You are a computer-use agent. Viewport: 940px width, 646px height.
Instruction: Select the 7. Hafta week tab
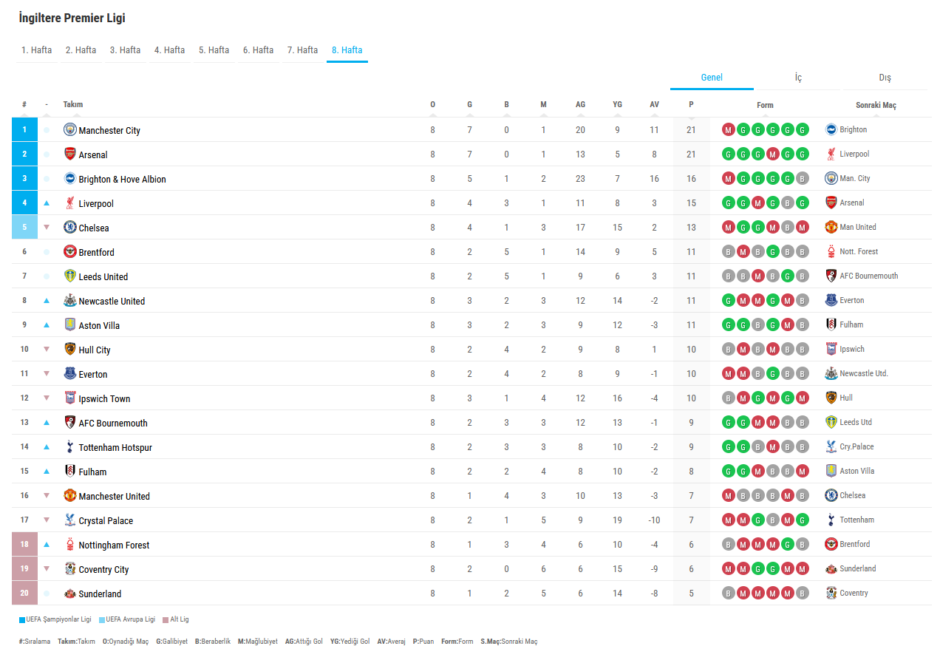click(x=303, y=50)
